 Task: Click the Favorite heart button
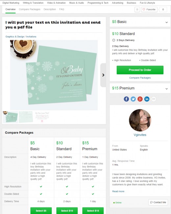[149, 10]
